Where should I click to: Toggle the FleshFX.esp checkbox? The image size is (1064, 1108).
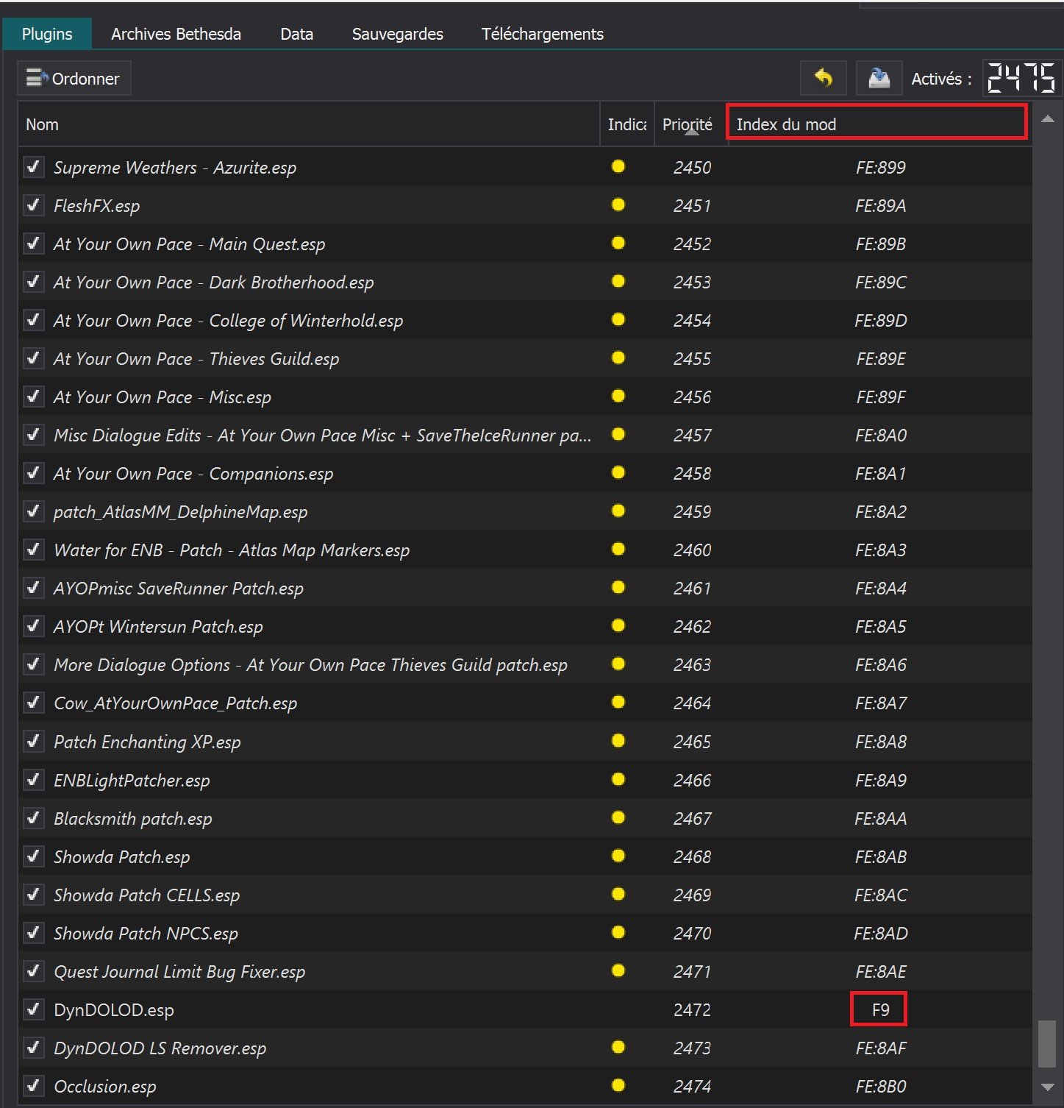point(33,205)
